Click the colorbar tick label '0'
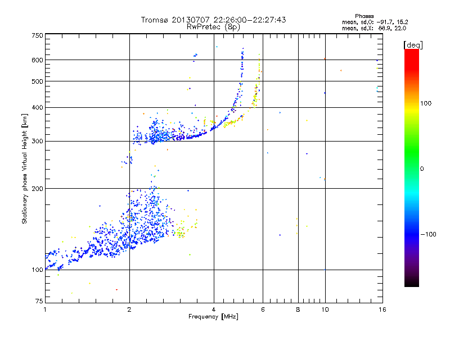The width and height of the screenshot is (450, 337). pyautogui.click(x=422, y=168)
